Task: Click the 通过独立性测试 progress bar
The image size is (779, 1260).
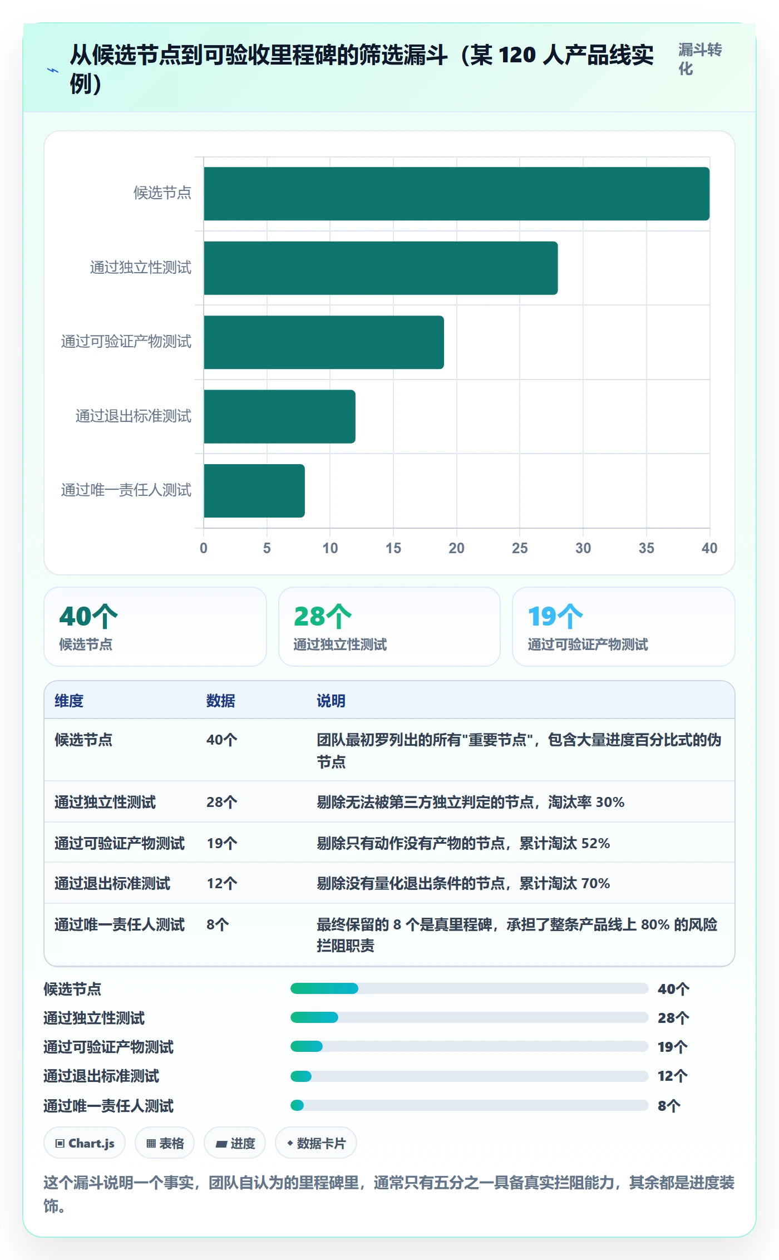Action: coord(469,1017)
